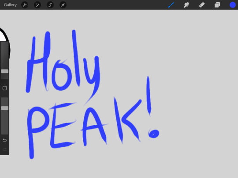Click the brush opacity slider handle
238x178 pixels.
coord(5,108)
